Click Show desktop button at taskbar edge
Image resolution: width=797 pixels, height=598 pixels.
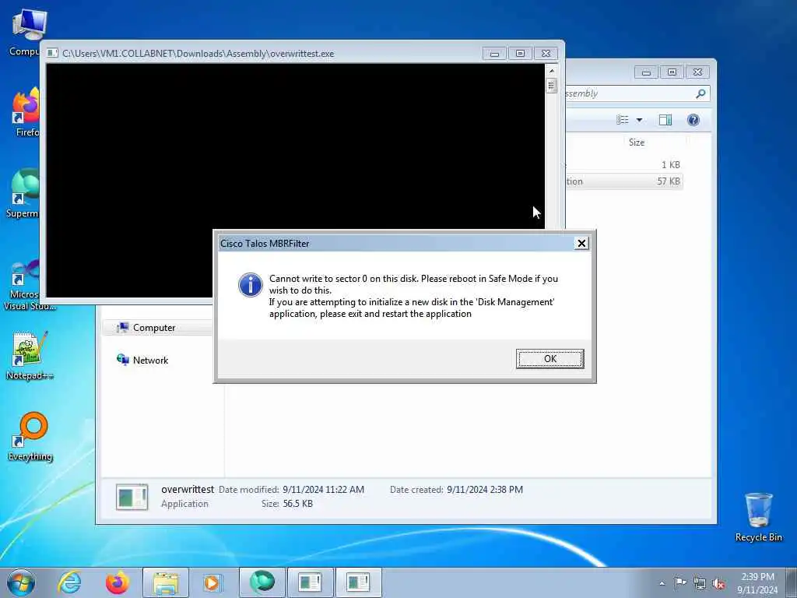point(791,582)
